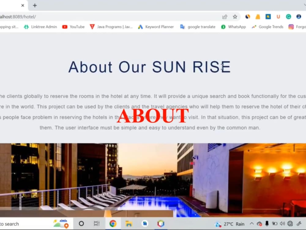Launch Microsoft Word from the taskbar
The image size is (306, 230).
click(x=144, y=224)
